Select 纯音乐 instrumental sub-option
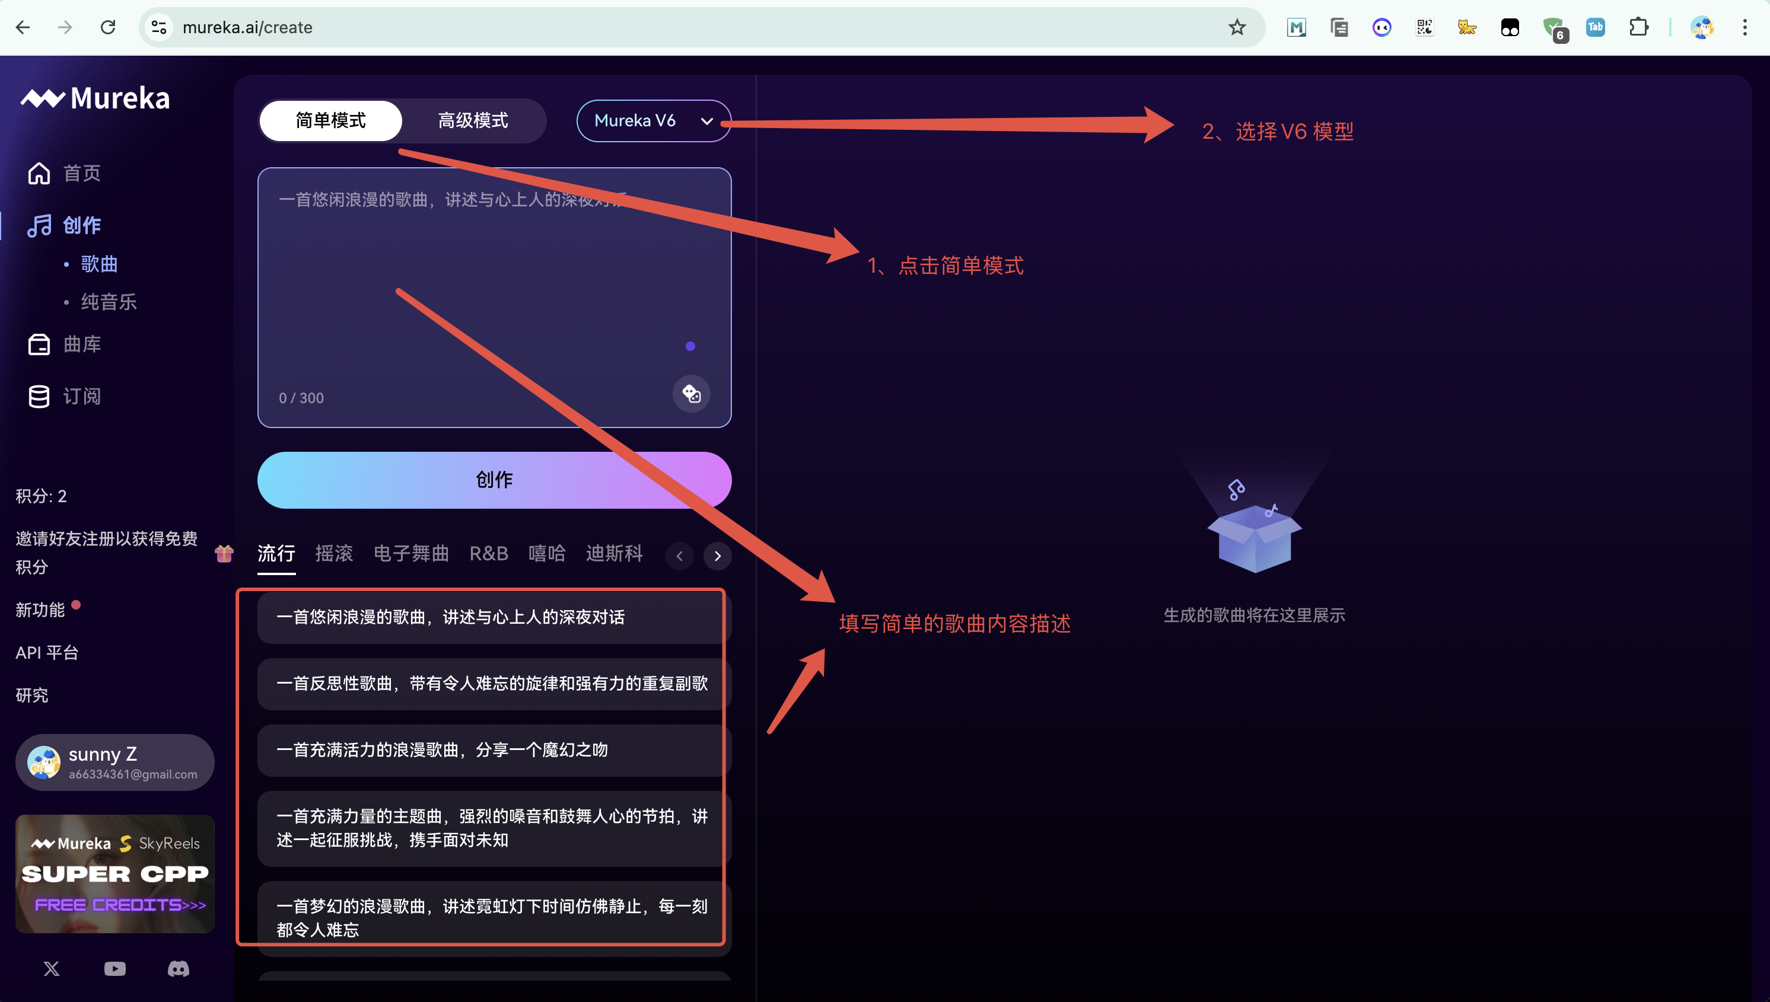Screen dimensions: 1770x1002 [x=108, y=301]
